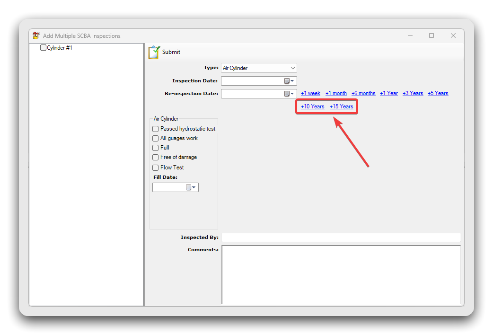The height and width of the screenshot is (335, 493).
Task: Click the +5 Years link
Action: 438,93
